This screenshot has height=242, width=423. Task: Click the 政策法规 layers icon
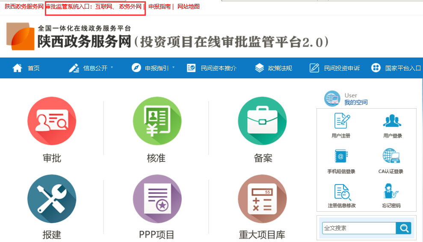pos(260,68)
